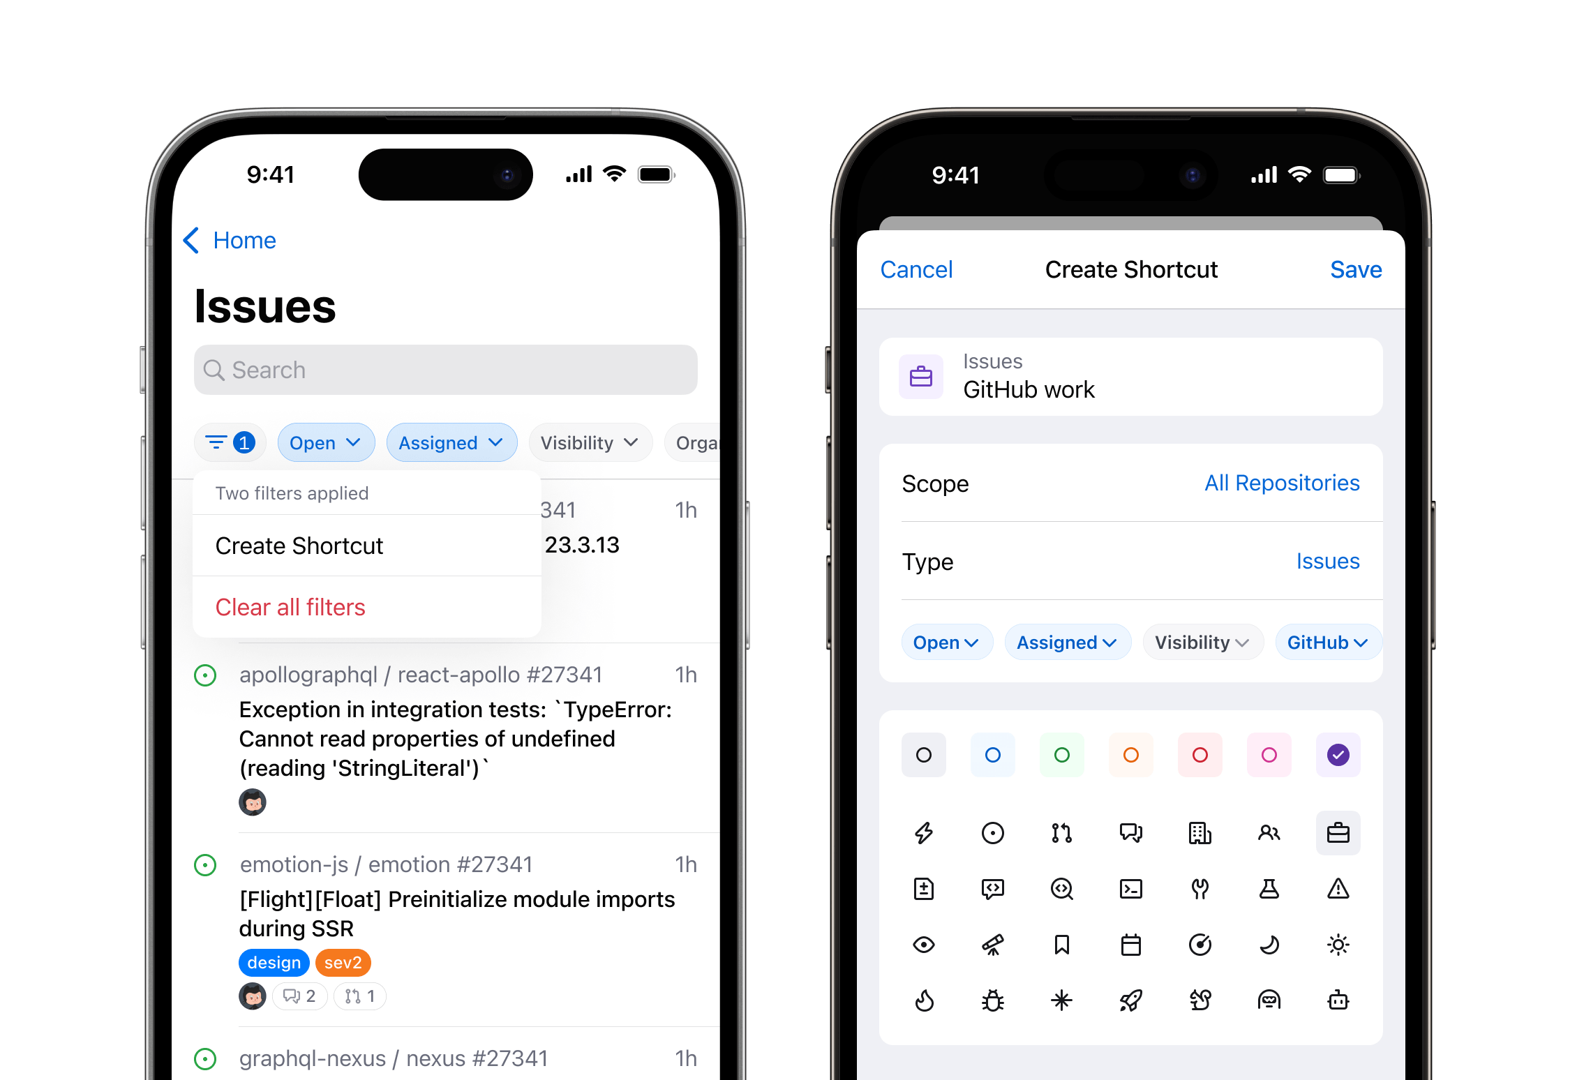
Task: Click the lightning bolt icon
Action: click(x=925, y=833)
